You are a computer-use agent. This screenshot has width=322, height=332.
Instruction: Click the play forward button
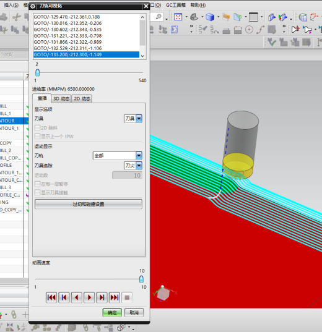[89, 297]
